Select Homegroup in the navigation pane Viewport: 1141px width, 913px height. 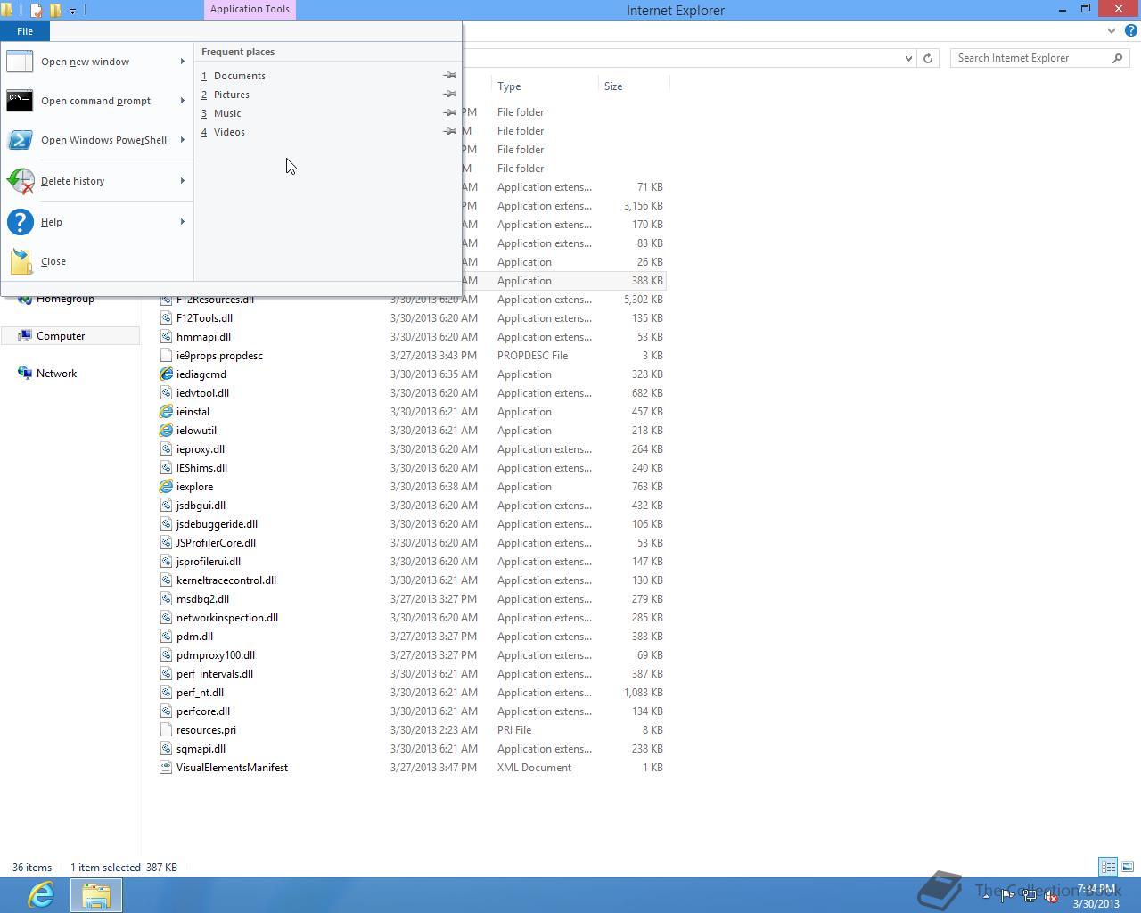click(65, 299)
